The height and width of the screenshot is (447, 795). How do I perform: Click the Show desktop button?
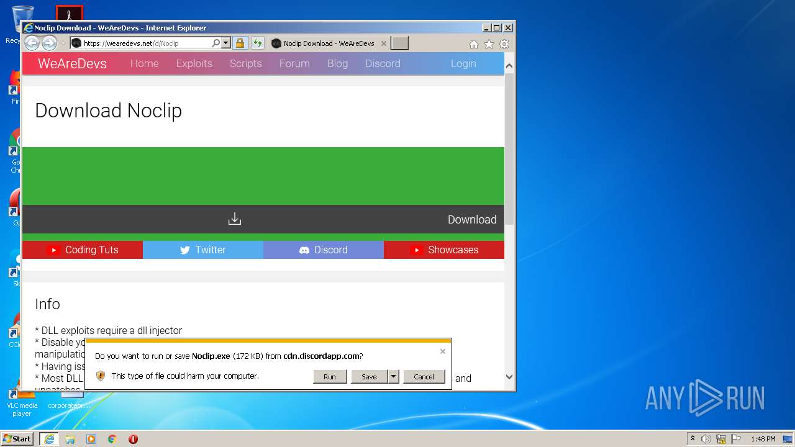[788, 439]
